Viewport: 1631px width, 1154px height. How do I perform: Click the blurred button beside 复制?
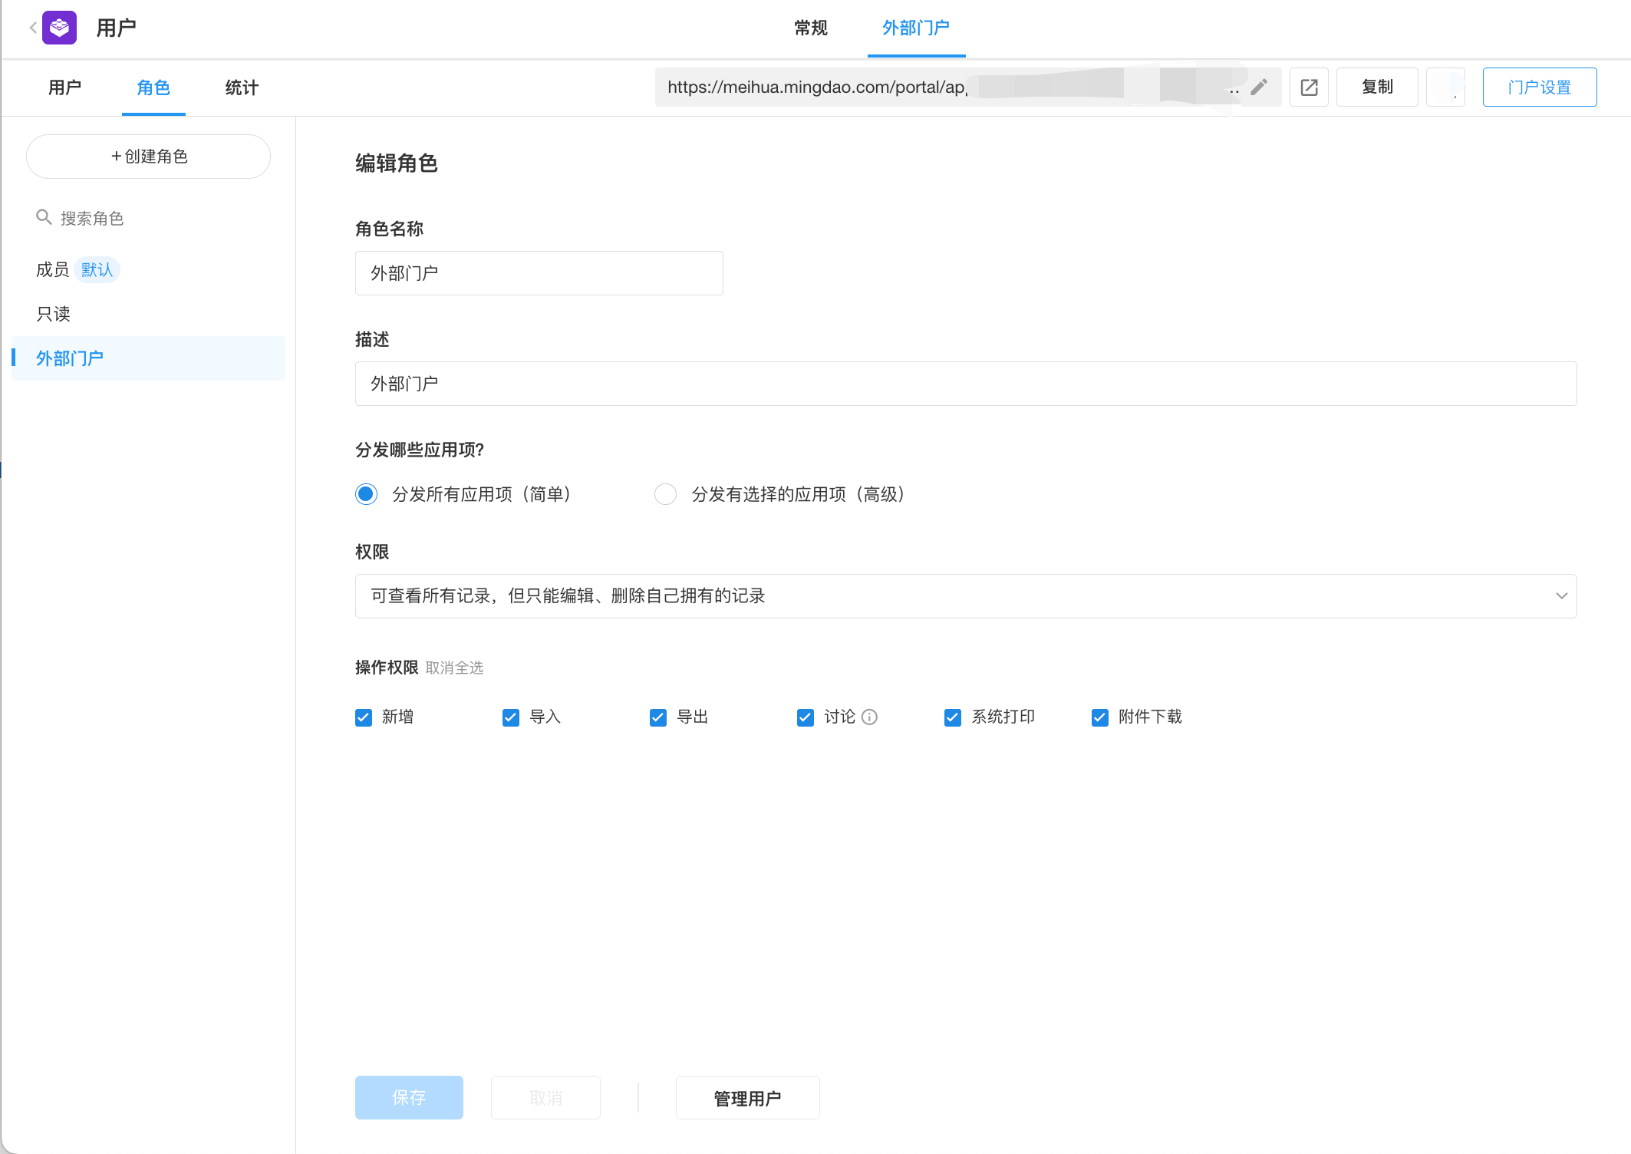click(1445, 87)
